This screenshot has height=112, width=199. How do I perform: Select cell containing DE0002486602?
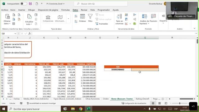click(x=118, y=70)
